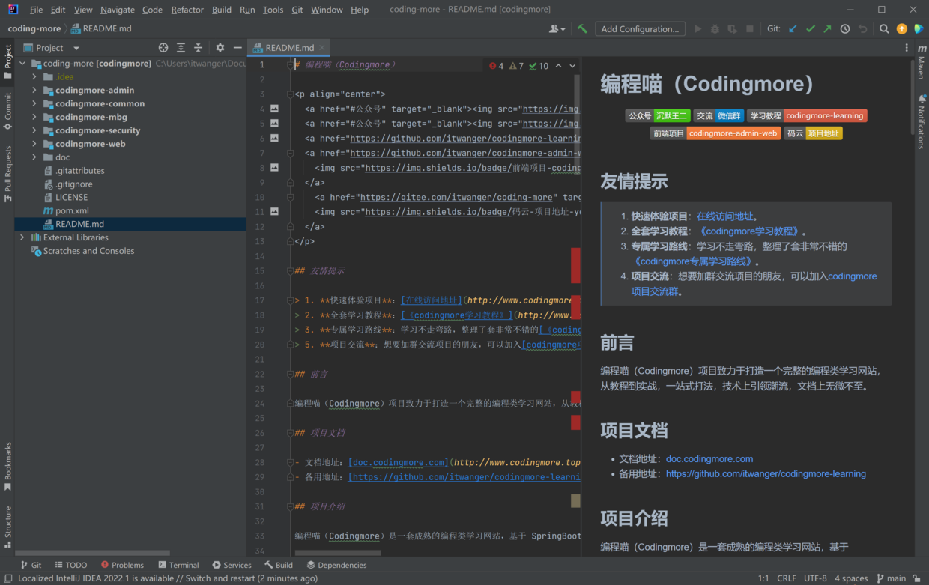Open the doc.codingmore.com preview link
The width and height of the screenshot is (929, 585).
click(x=709, y=459)
